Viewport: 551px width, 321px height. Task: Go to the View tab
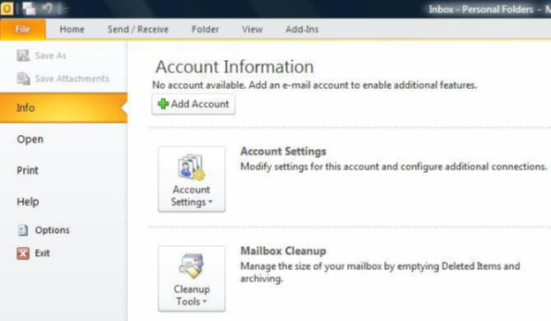(252, 29)
